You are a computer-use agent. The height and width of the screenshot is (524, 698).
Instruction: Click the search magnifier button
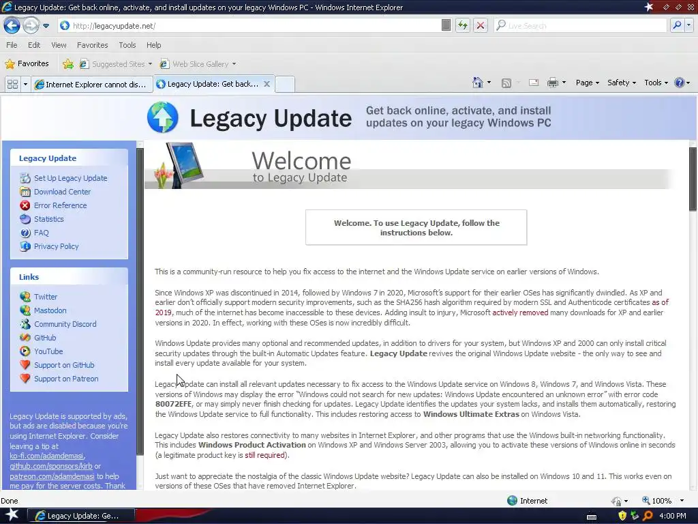coord(677,25)
